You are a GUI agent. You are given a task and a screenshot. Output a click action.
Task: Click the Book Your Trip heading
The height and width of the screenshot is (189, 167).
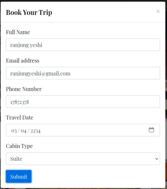click(29, 13)
